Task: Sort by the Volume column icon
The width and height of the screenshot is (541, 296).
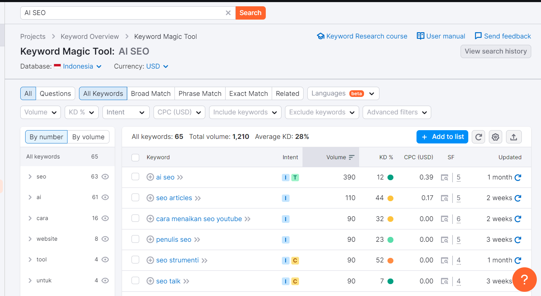Action: tap(351, 157)
